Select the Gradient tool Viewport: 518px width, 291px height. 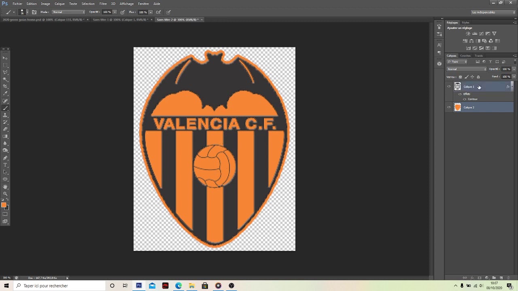5,137
